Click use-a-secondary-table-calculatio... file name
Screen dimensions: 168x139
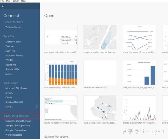click(60, 88)
